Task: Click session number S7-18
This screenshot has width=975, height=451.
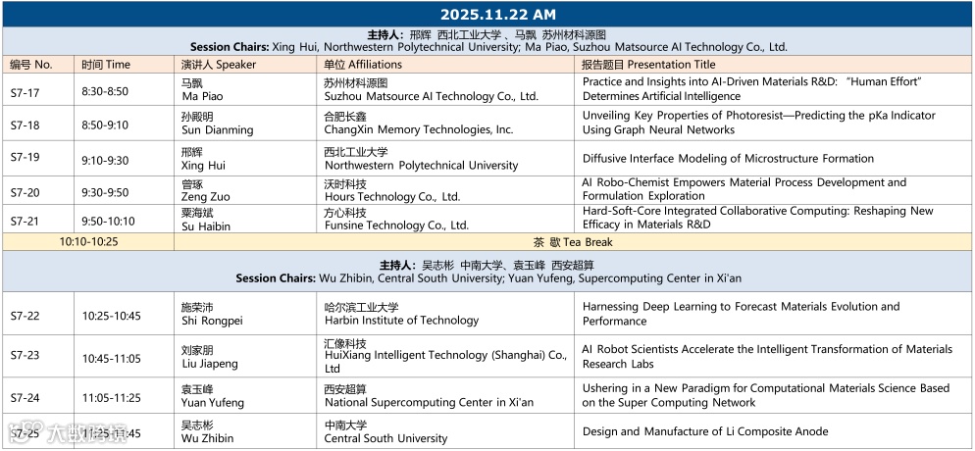Action: (x=25, y=125)
